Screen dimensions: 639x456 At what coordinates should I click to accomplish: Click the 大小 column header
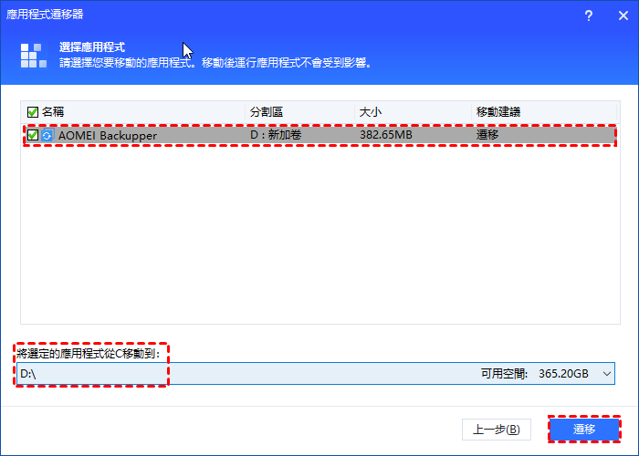(411, 111)
